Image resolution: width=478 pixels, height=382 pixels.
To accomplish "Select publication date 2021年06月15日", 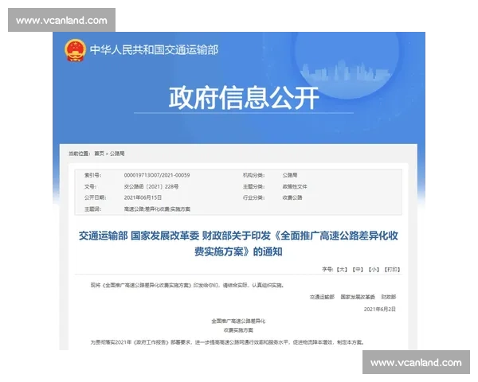I will click(143, 197).
